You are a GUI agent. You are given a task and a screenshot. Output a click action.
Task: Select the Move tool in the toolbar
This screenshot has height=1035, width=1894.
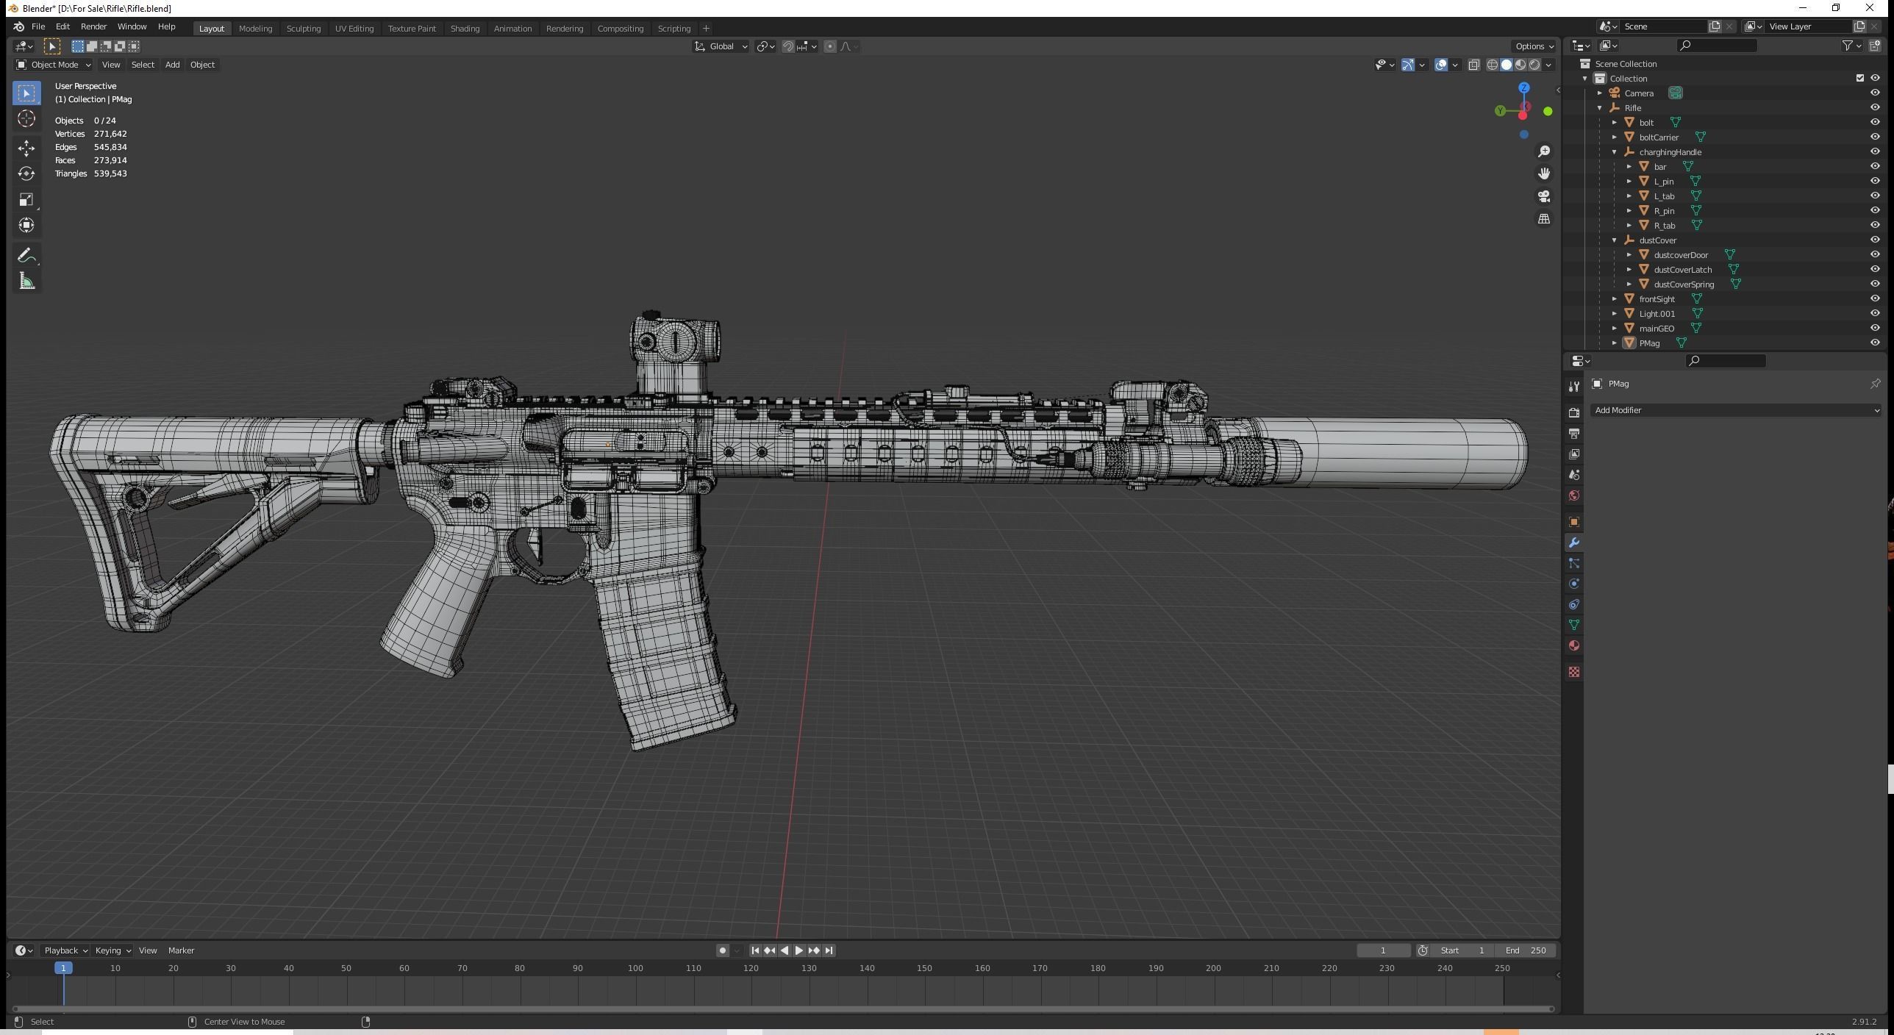pyautogui.click(x=26, y=148)
